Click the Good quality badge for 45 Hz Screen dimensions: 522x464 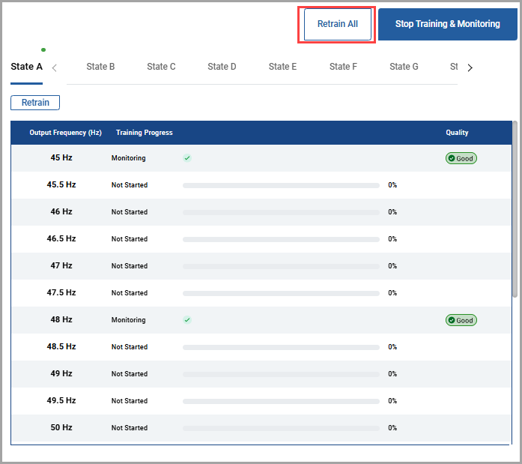click(x=461, y=158)
